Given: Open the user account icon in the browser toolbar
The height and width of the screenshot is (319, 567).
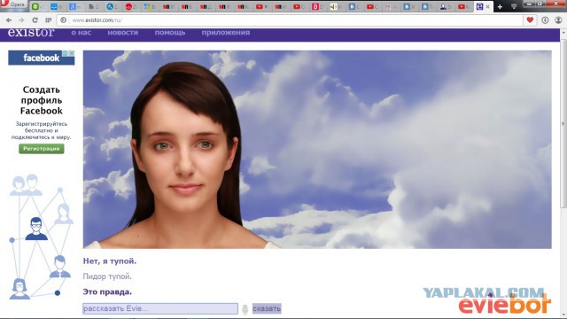Looking at the screenshot, I should pos(558,20).
